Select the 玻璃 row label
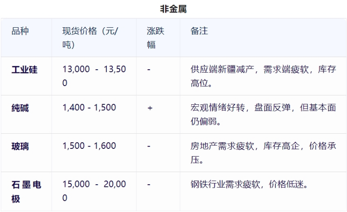347x212 pixels. point(20,146)
